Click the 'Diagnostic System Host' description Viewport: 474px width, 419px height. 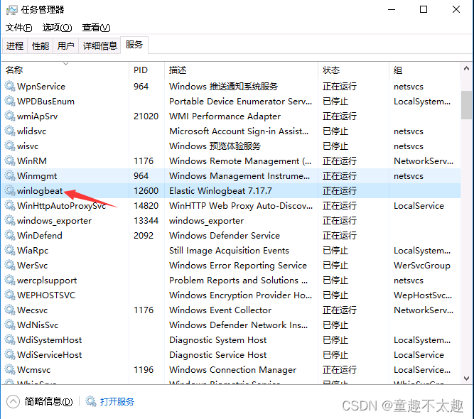click(217, 340)
